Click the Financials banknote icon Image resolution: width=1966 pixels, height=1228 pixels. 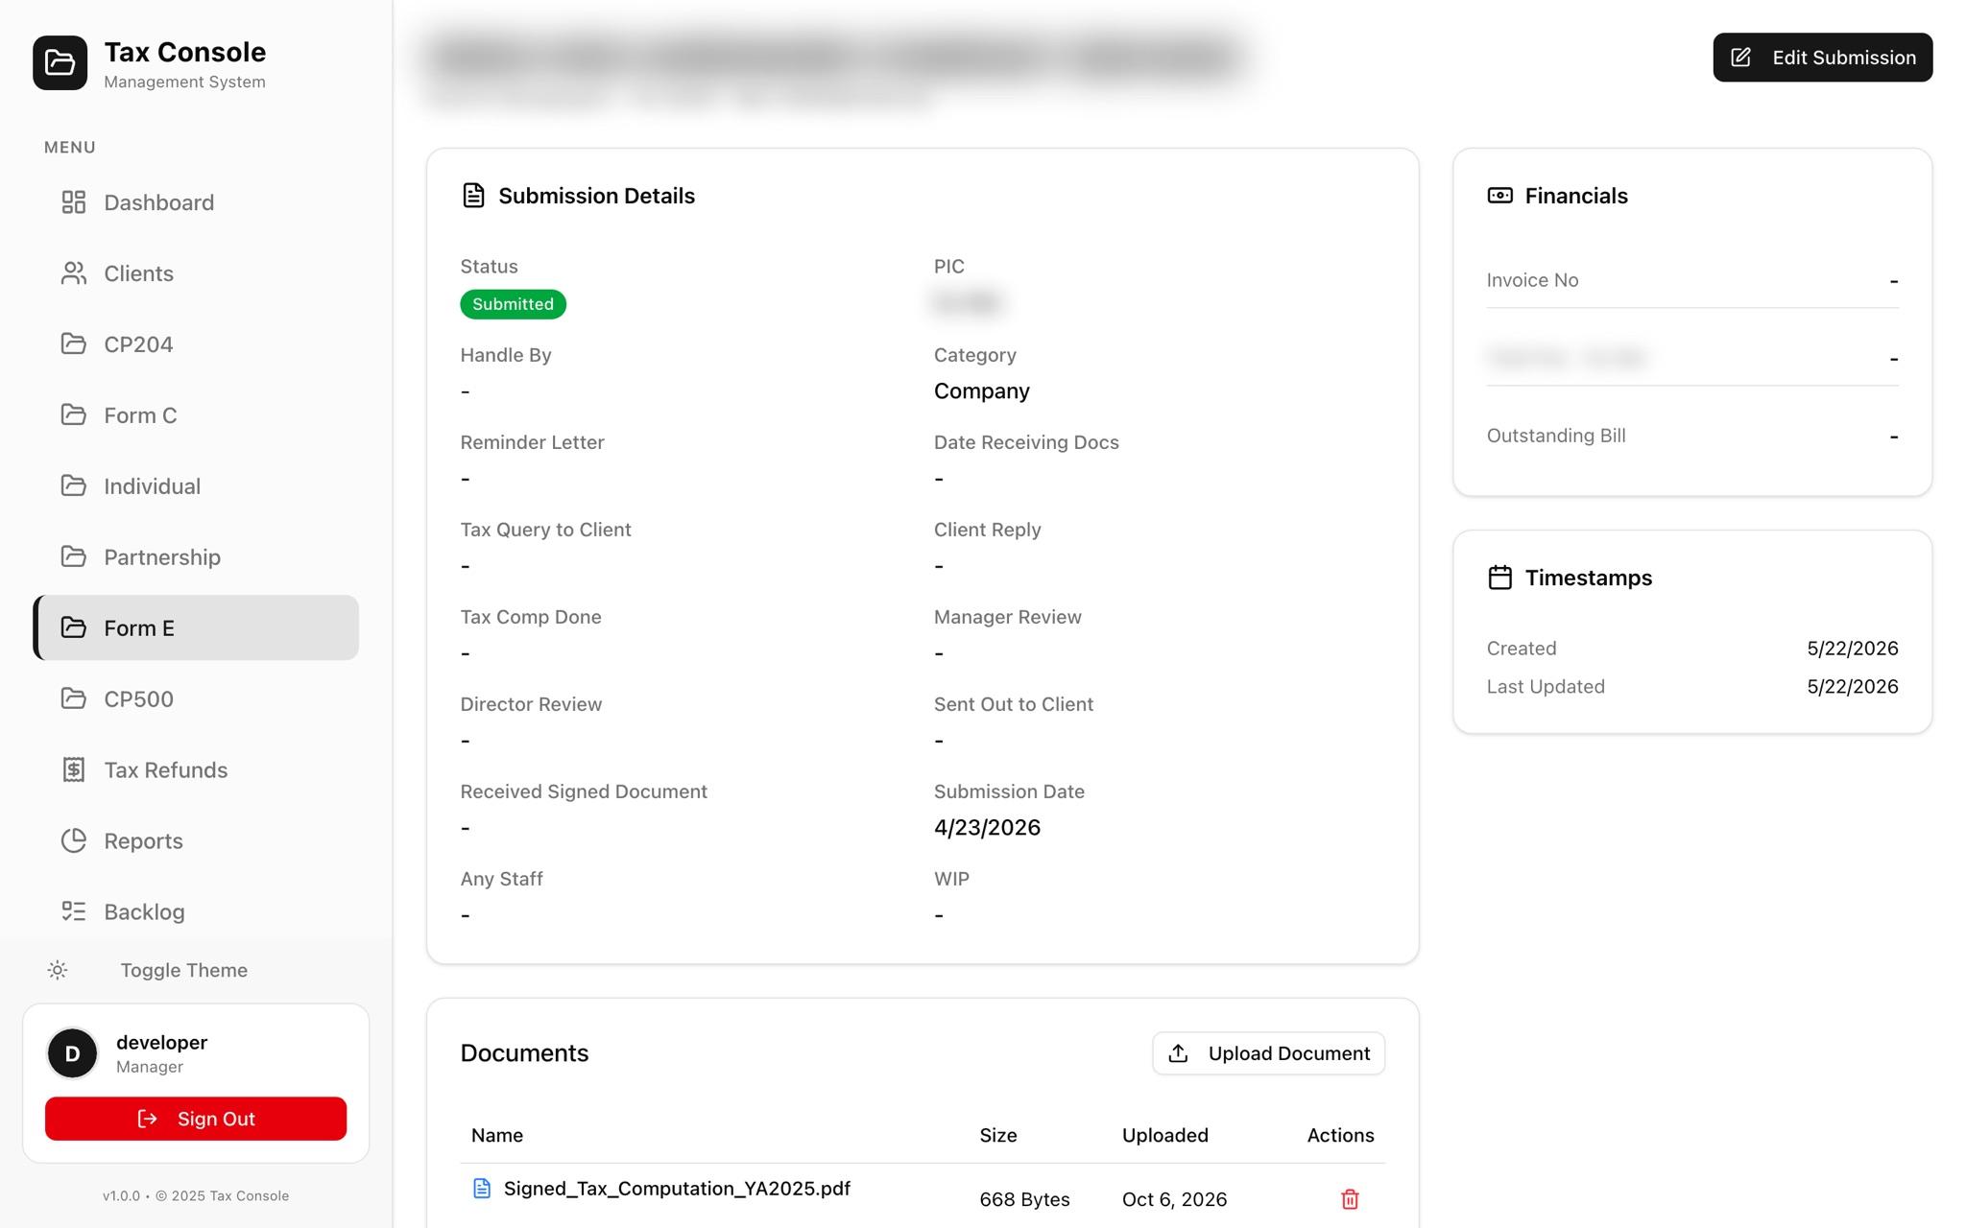pyautogui.click(x=1499, y=196)
